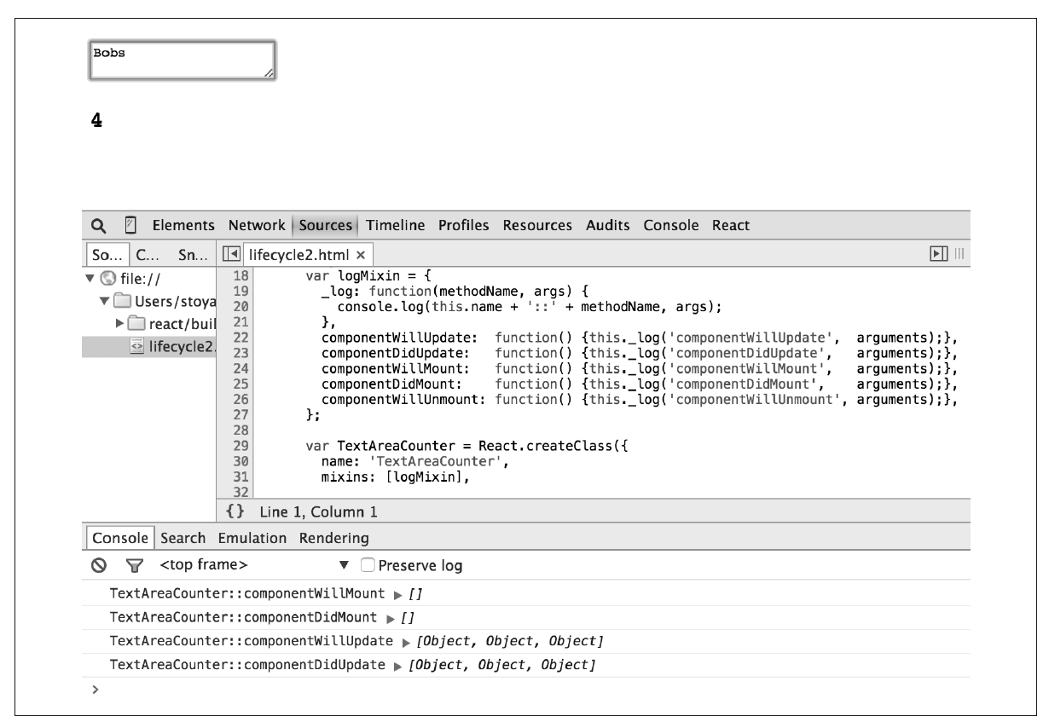Enable the Preserve log checkbox
Image resolution: width=1049 pixels, height=728 pixels.
pyautogui.click(x=368, y=565)
